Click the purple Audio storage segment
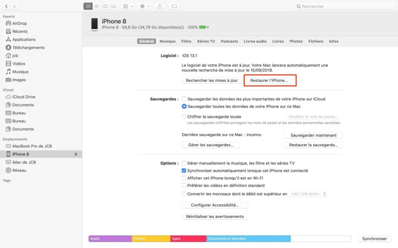The image size is (398, 248). [x=110, y=239]
